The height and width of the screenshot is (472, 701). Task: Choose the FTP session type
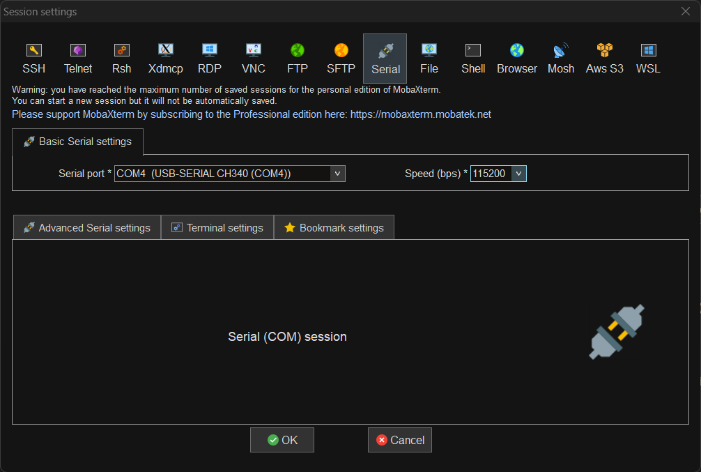[x=298, y=58]
